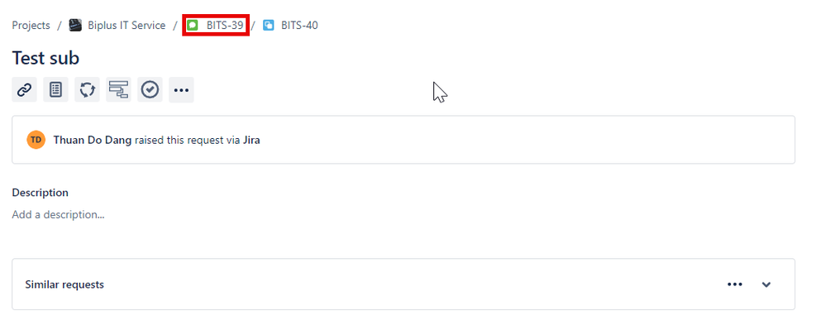Click the circular arrows sync icon

(87, 89)
